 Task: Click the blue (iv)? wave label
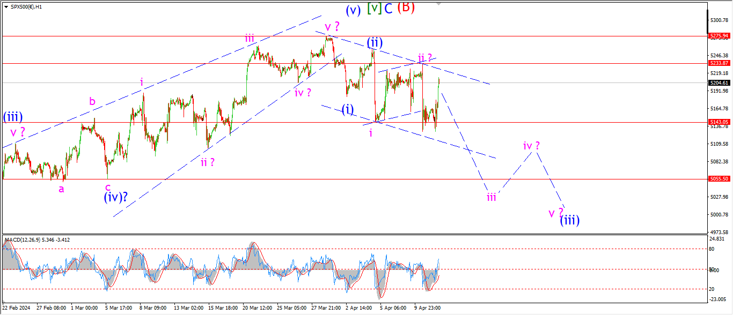coord(116,198)
